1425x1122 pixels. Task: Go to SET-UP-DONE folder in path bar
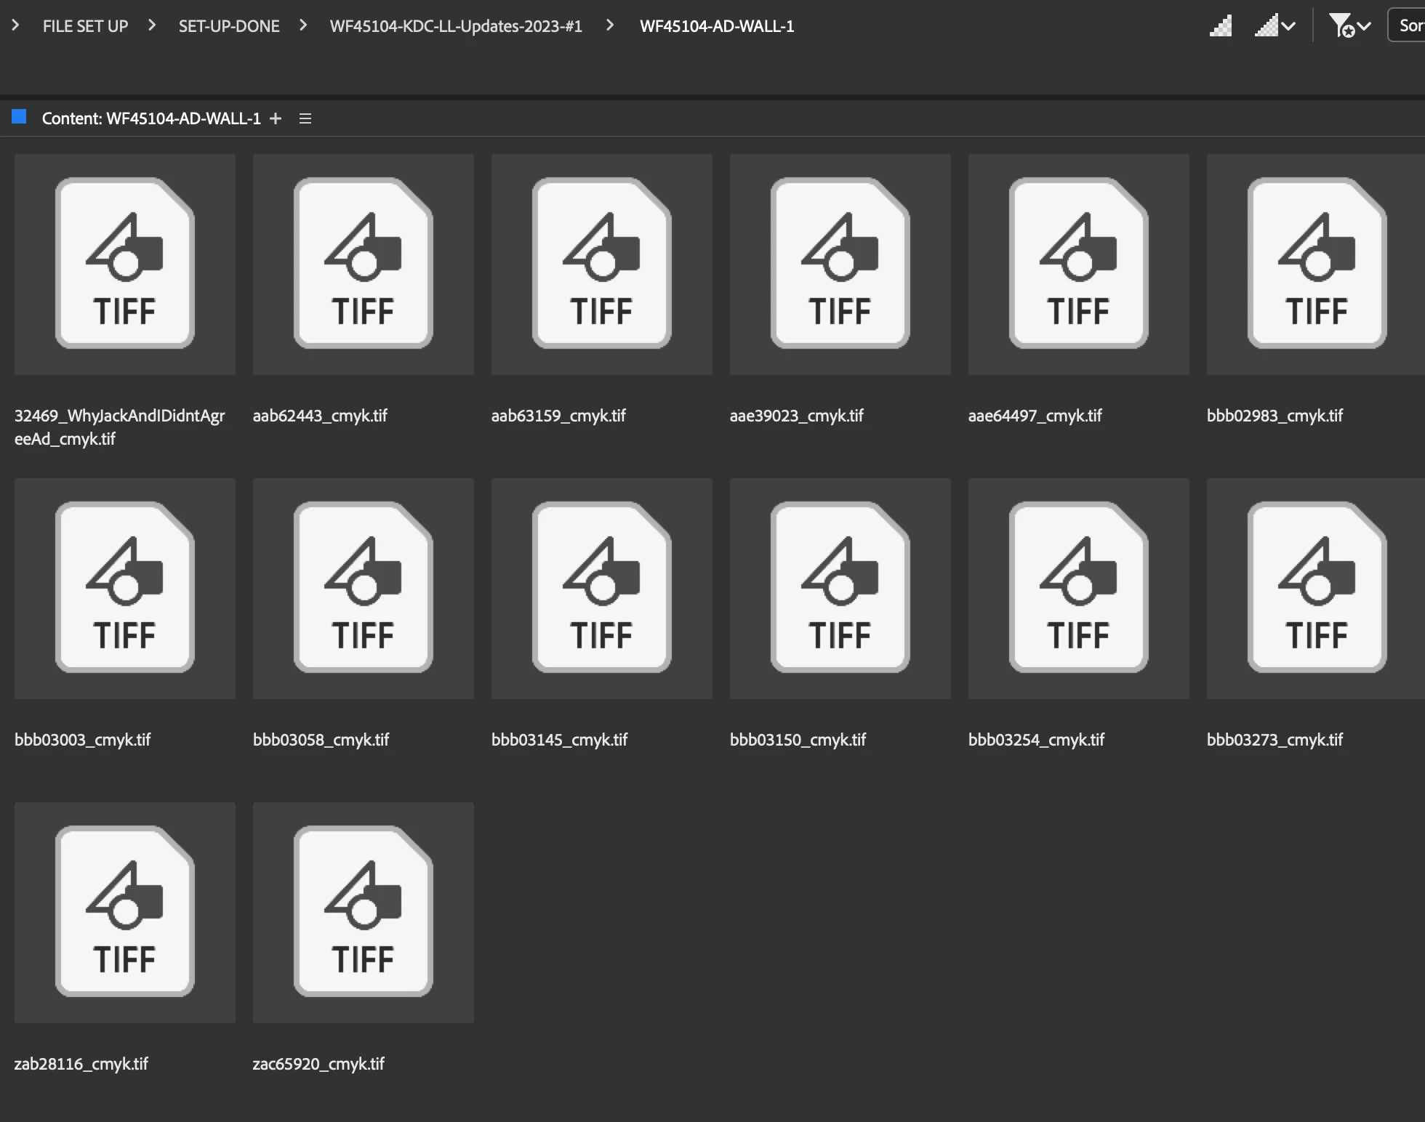[x=229, y=26]
